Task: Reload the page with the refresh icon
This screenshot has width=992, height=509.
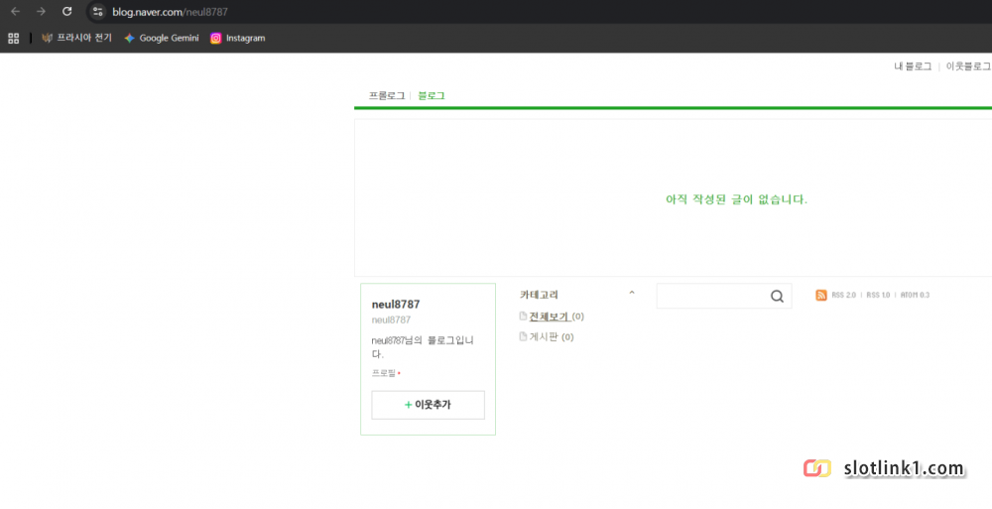Action: (x=66, y=11)
